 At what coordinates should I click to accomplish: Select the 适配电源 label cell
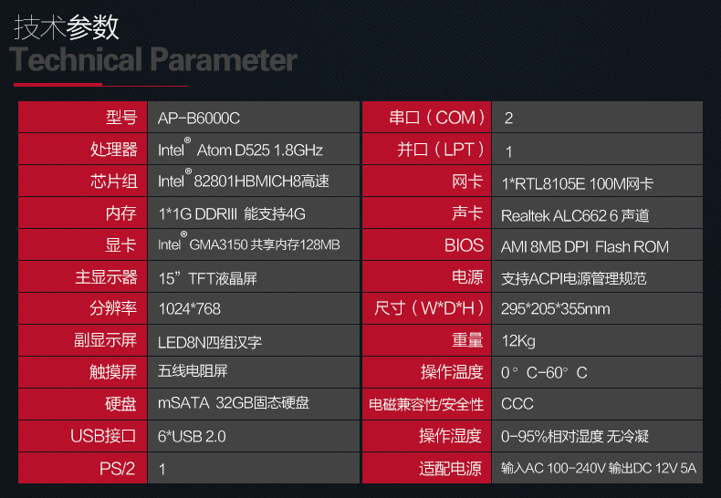pyautogui.click(x=427, y=468)
